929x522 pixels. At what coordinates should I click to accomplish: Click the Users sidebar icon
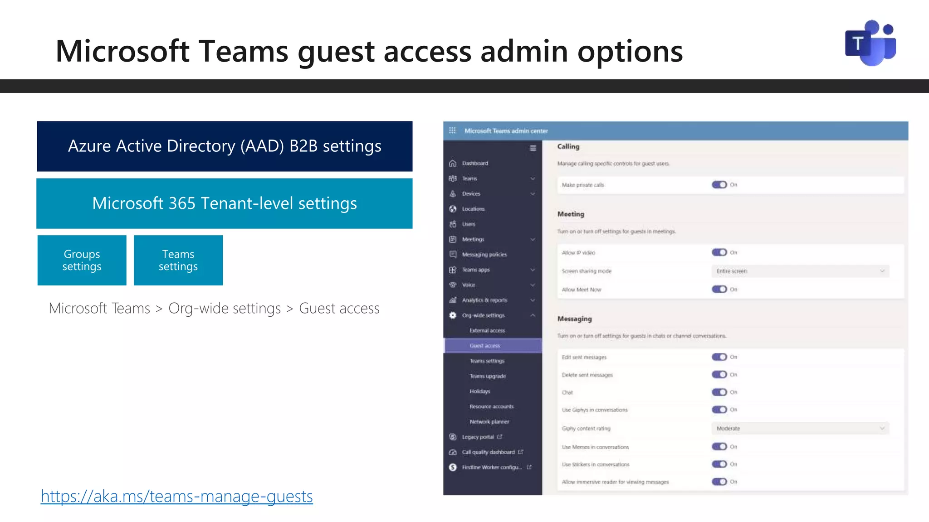(453, 224)
